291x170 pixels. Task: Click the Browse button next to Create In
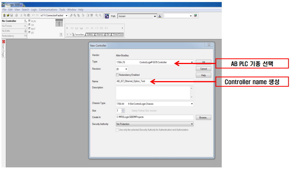point(203,117)
